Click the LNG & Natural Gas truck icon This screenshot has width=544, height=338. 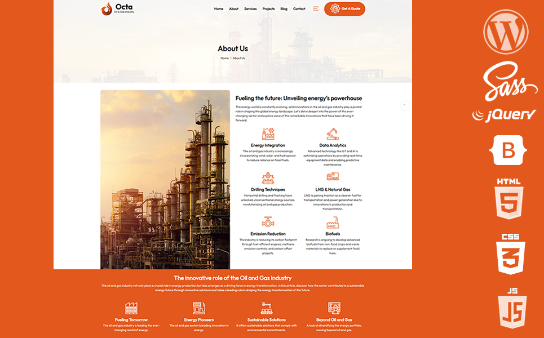coord(333,177)
